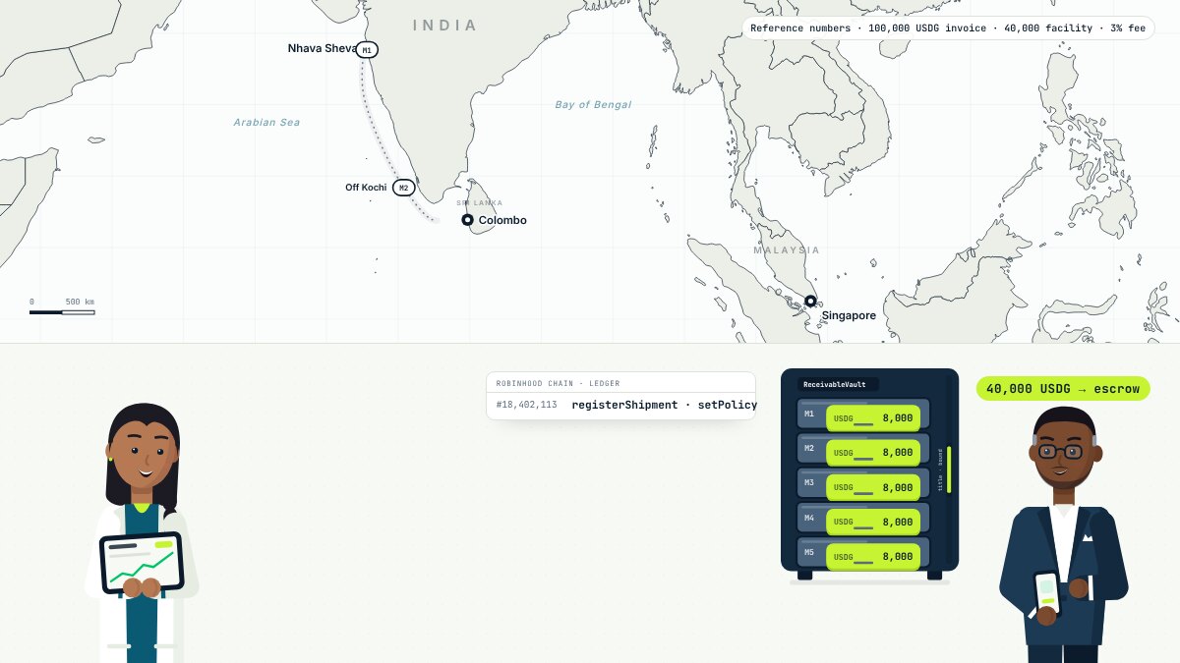Click the INDIA country label

445,26
